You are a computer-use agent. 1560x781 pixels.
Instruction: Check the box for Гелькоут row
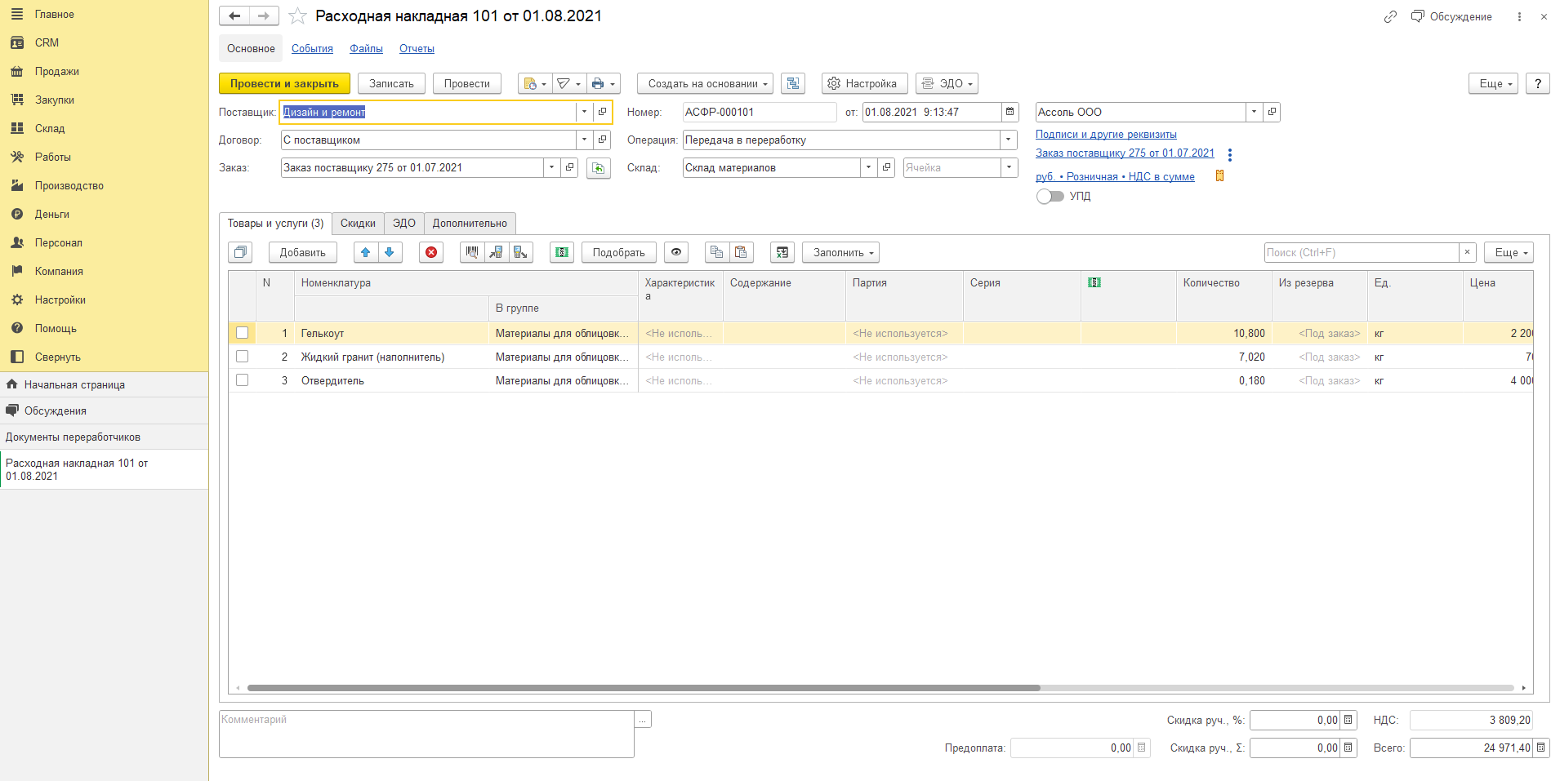[x=243, y=333]
